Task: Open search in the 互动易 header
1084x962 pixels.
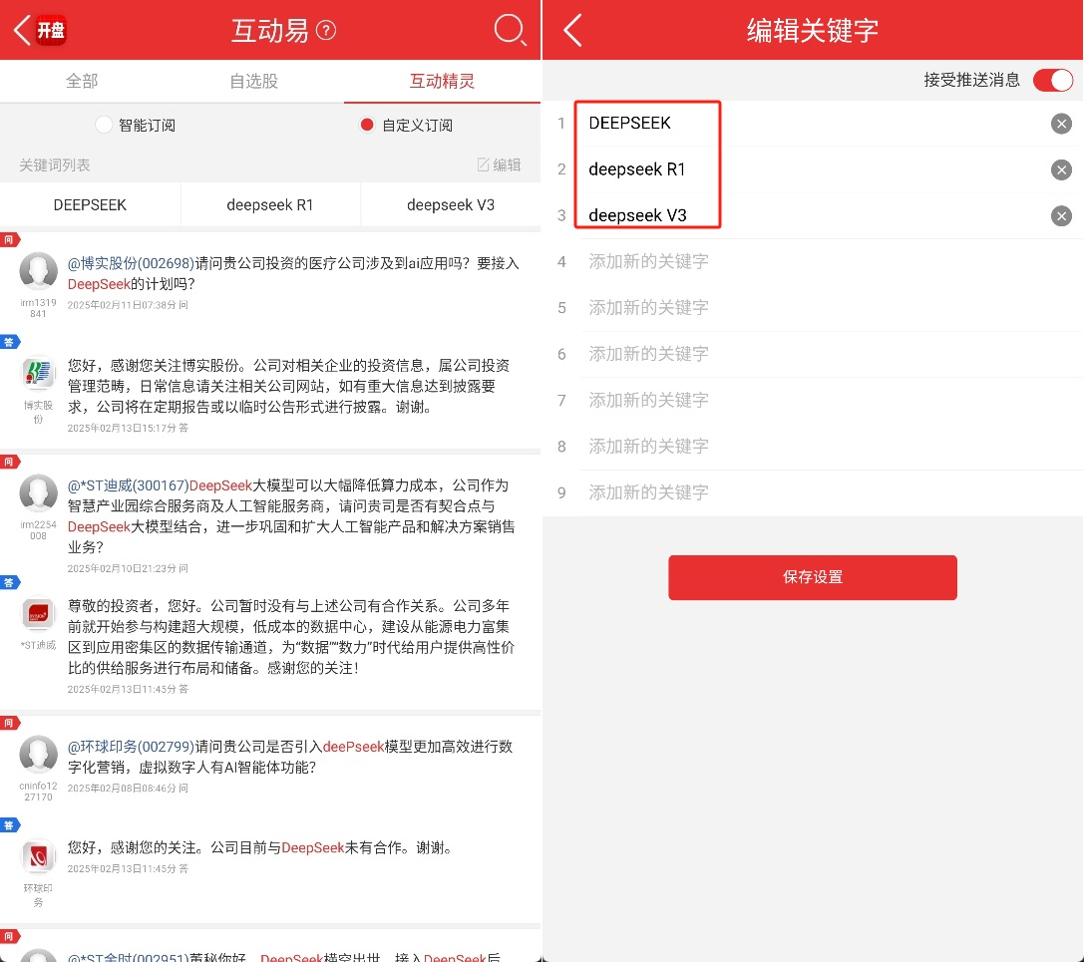Action: pyautogui.click(x=511, y=31)
